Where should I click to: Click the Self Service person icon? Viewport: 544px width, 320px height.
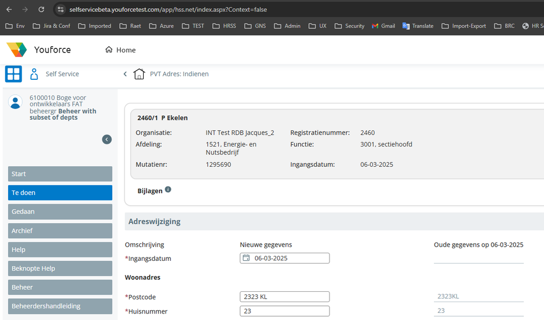tap(34, 74)
